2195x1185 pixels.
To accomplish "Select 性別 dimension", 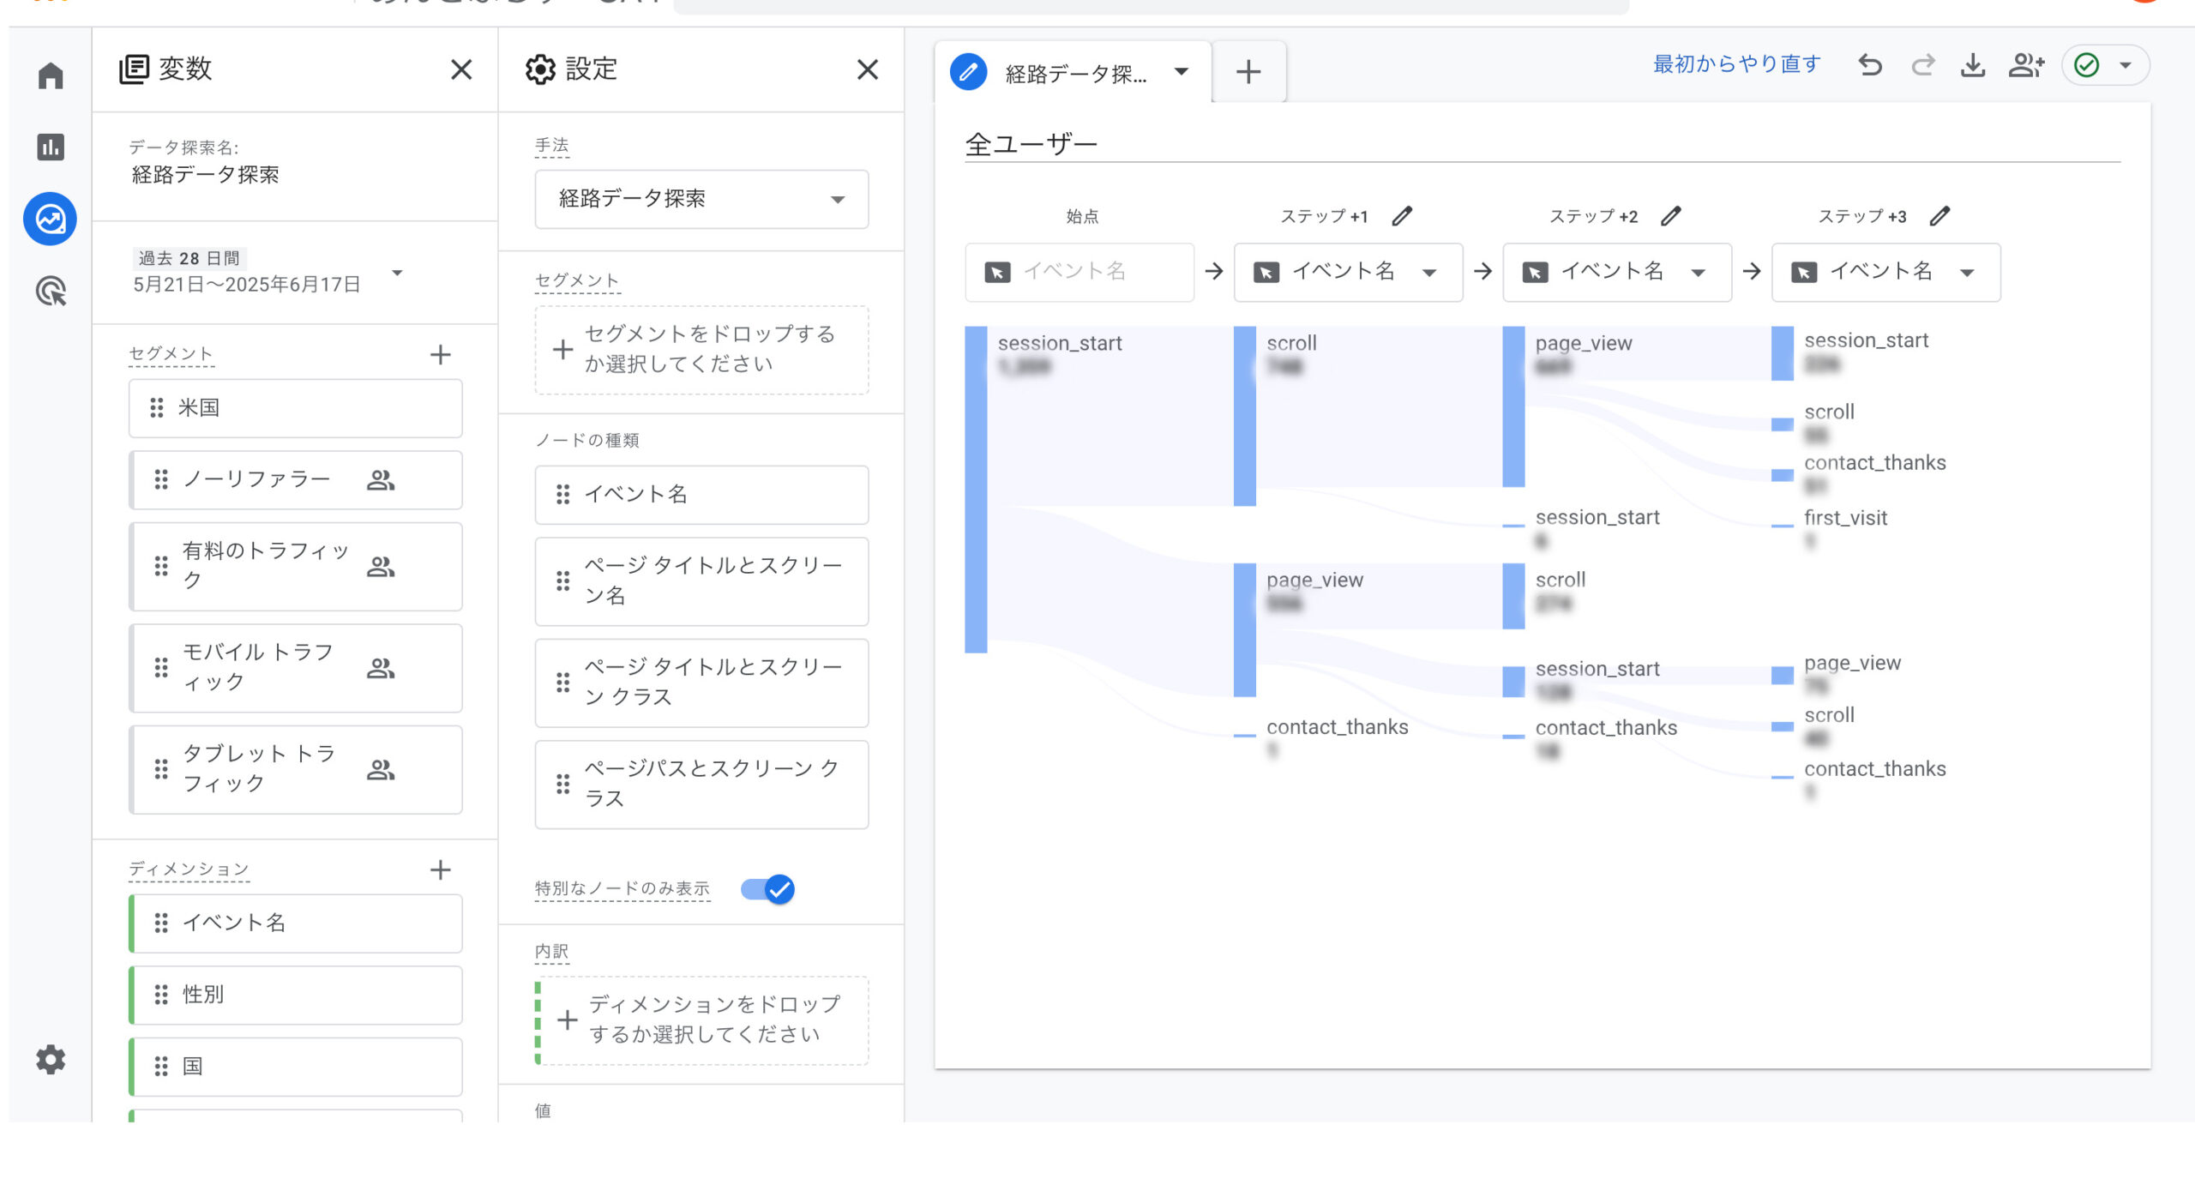I will coord(296,995).
